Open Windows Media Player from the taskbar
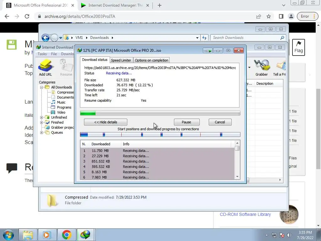321x241 pixels. pyautogui.click(x=47, y=235)
